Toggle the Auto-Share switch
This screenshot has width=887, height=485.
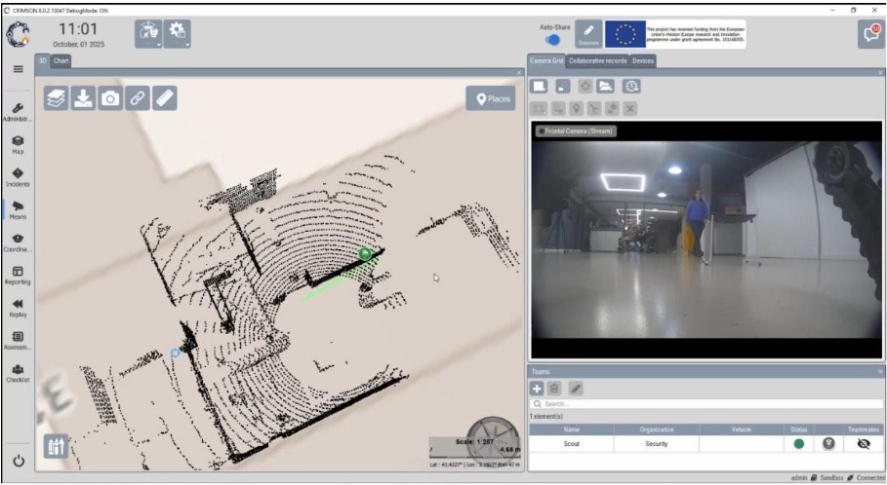pyautogui.click(x=554, y=40)
